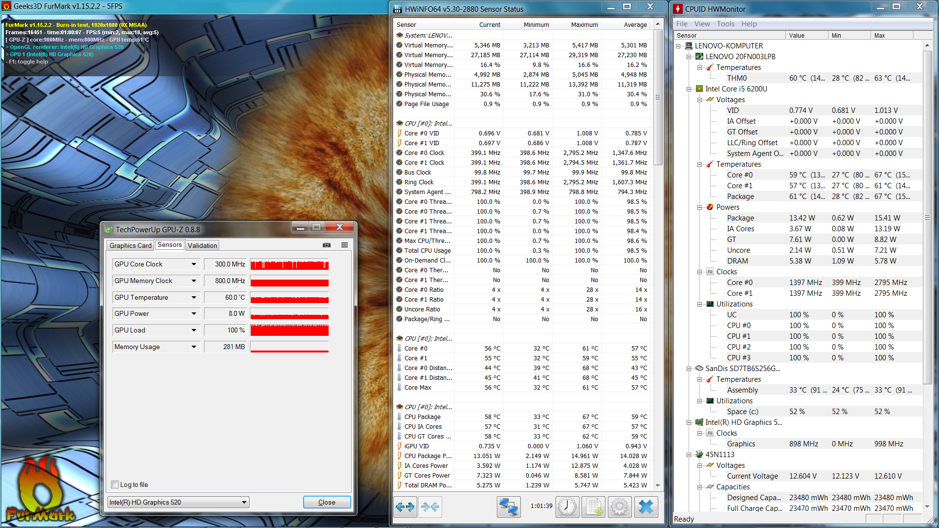Click the Capacities icon in HWMonitor tree
The height and width of the screenshot is (528, 939).
[710, 487]
